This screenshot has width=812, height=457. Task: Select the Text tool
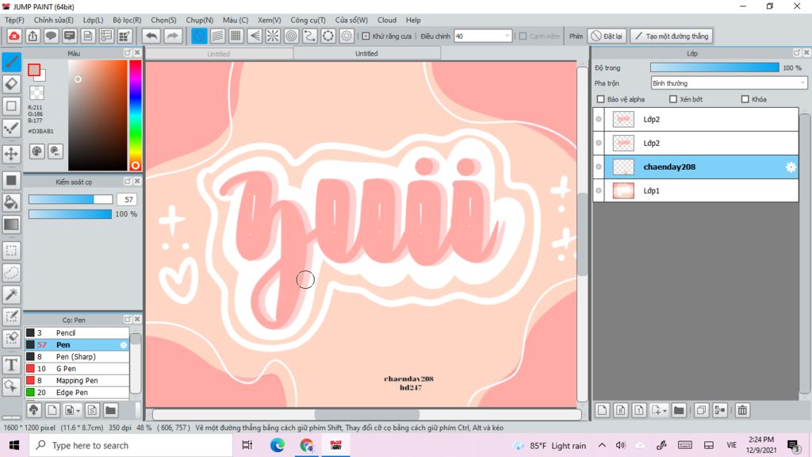pyautogui.click(x=11, y=365)
